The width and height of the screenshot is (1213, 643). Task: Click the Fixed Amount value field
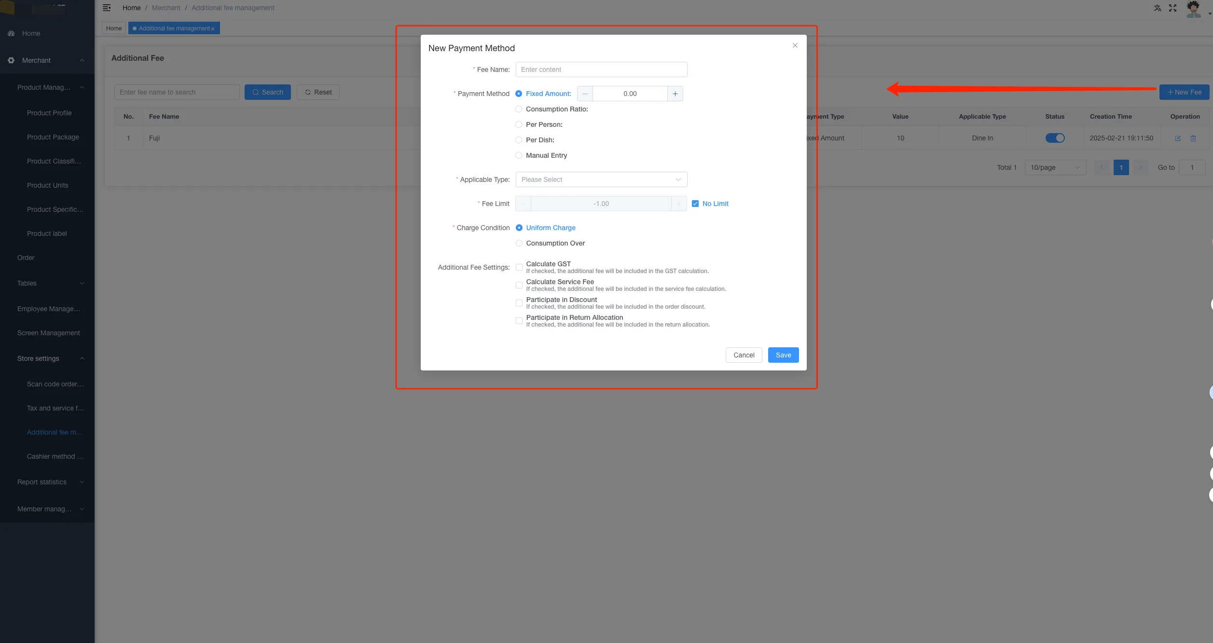630,94
